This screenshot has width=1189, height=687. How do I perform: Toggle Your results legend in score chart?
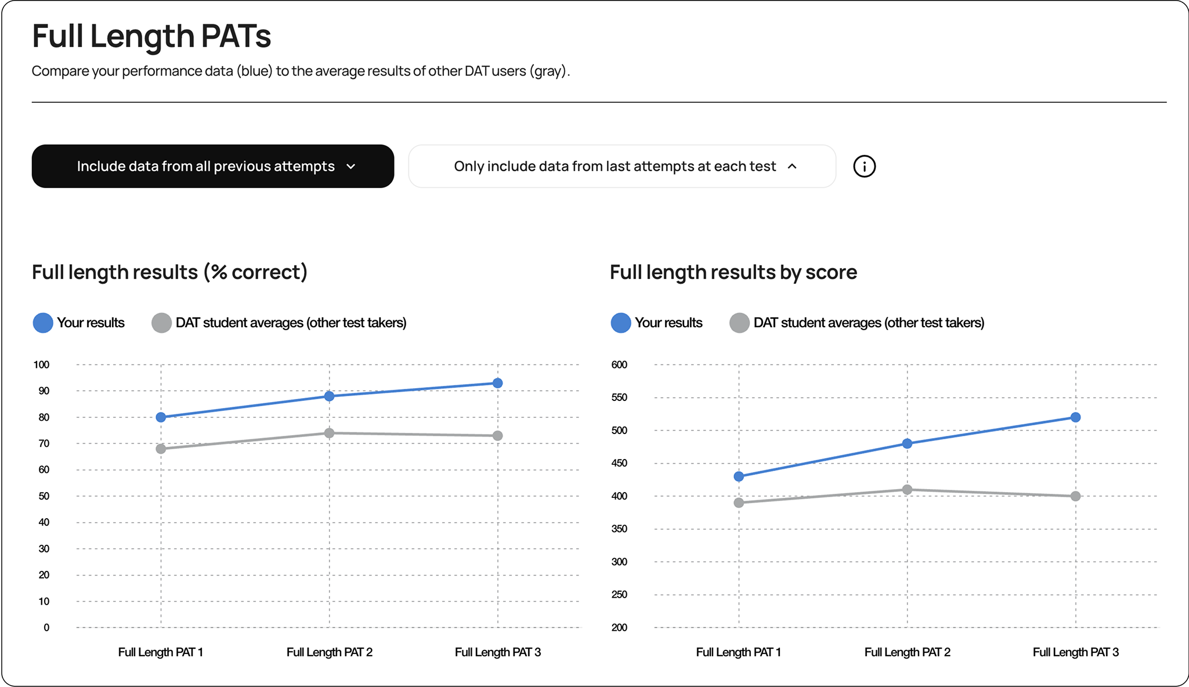tap(657, 323)
